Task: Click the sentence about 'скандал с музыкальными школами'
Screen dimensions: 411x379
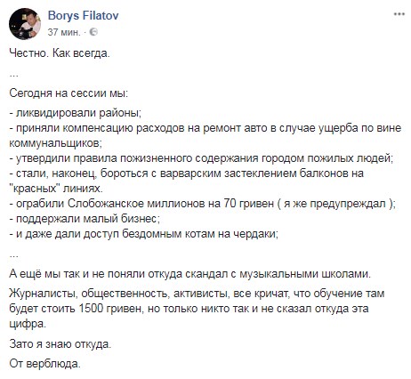Action: 190,274
